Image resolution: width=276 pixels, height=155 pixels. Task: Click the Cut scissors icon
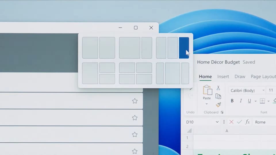[218, 88]
